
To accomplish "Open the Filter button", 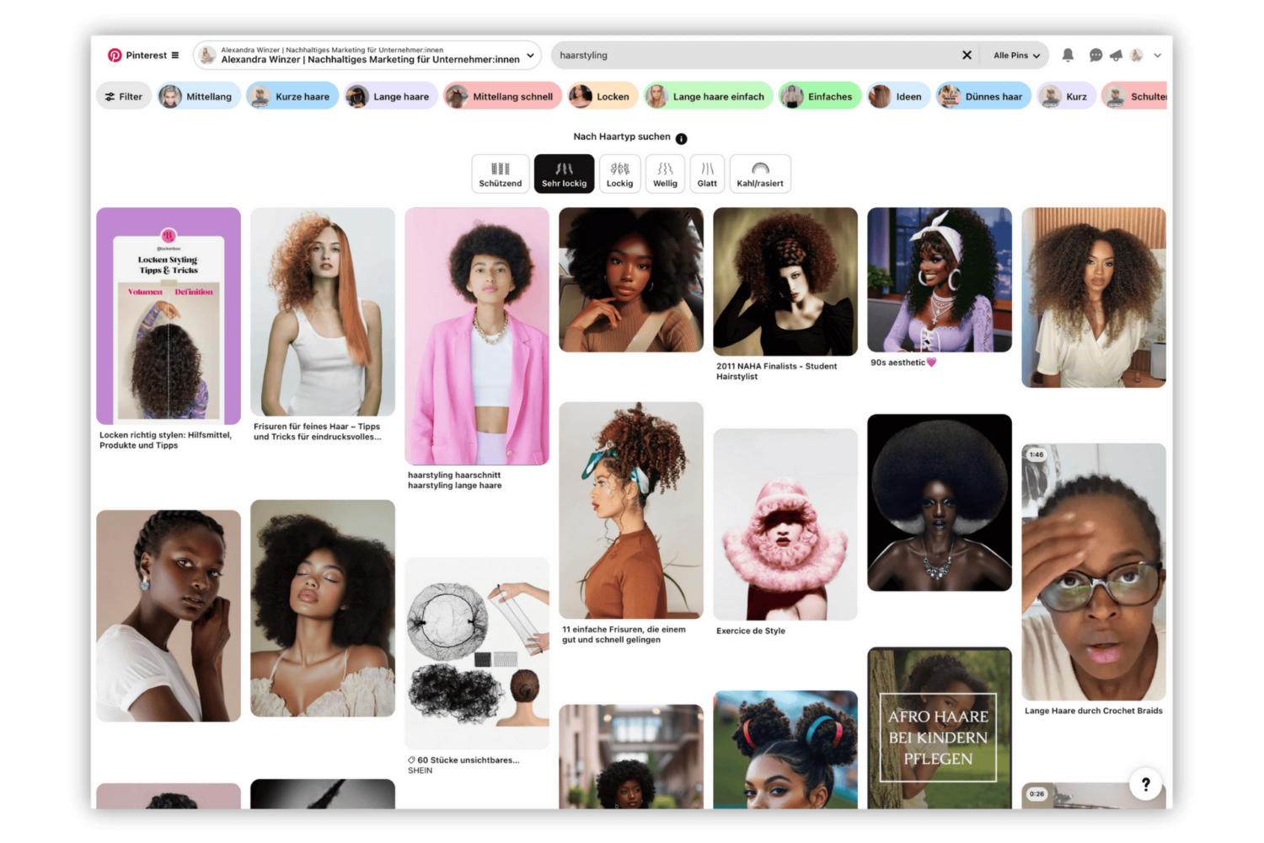I will point(124,97).
